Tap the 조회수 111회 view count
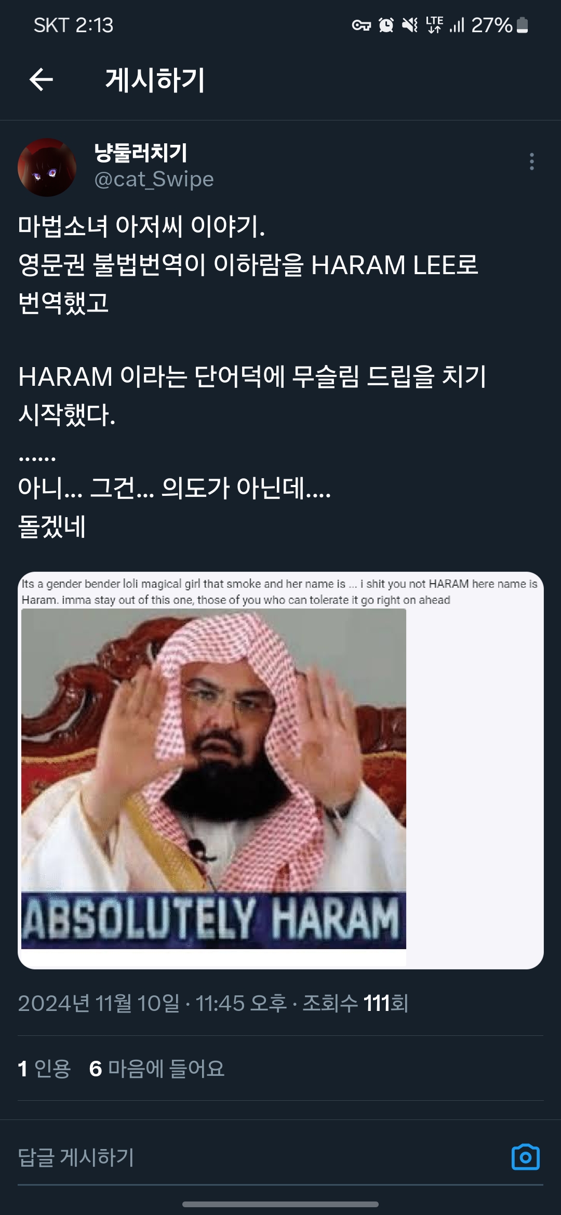Viewport: 561px width, 1215px height. pyautogui.click(x=355, y=1003)
